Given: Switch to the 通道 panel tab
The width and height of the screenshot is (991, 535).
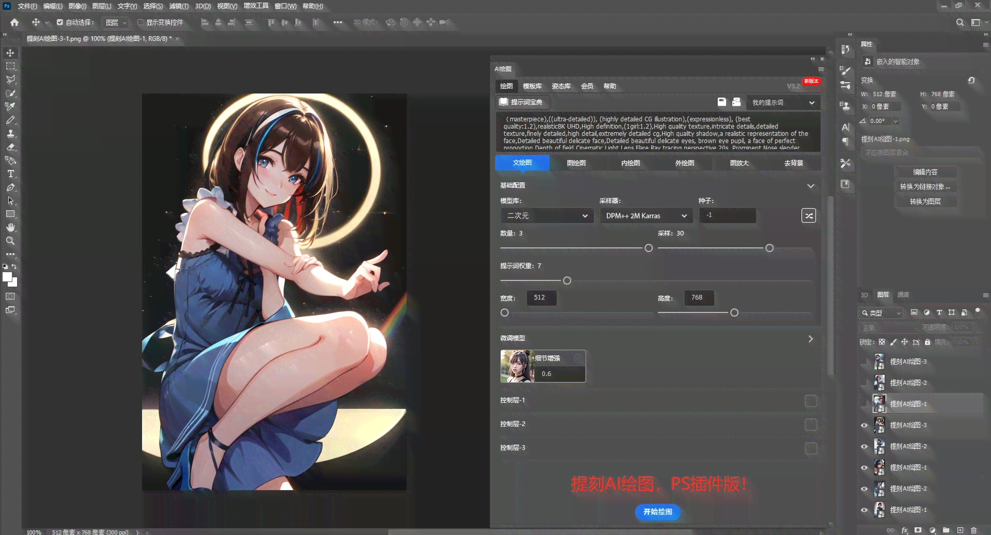Looking at the screenshot, I should point(903,295).
